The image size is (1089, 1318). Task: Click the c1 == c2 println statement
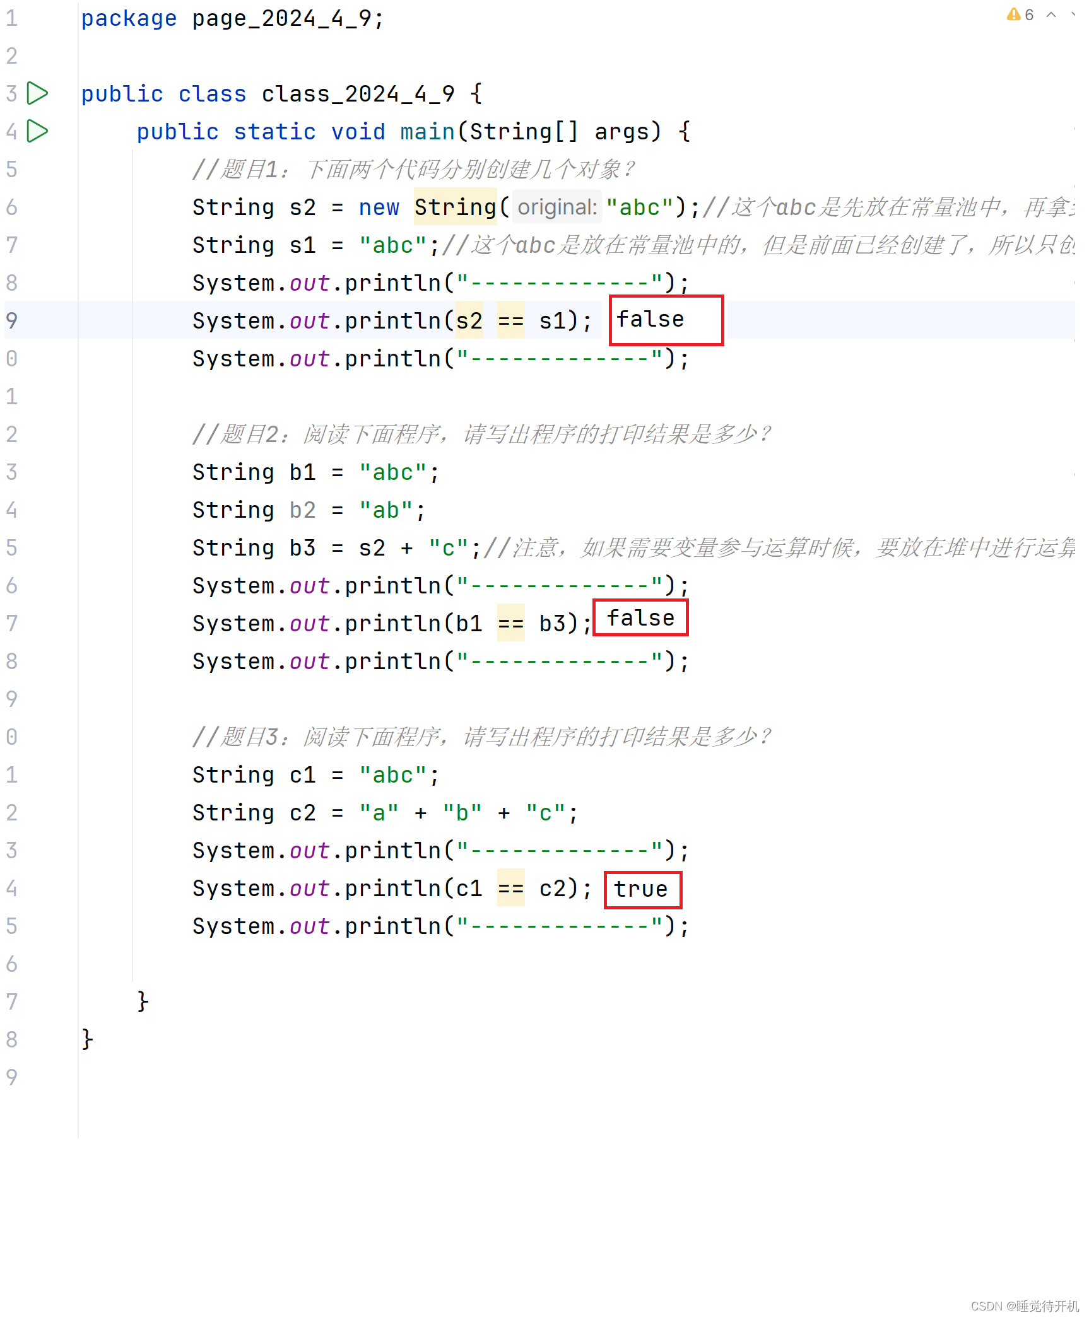pos(392,889)
